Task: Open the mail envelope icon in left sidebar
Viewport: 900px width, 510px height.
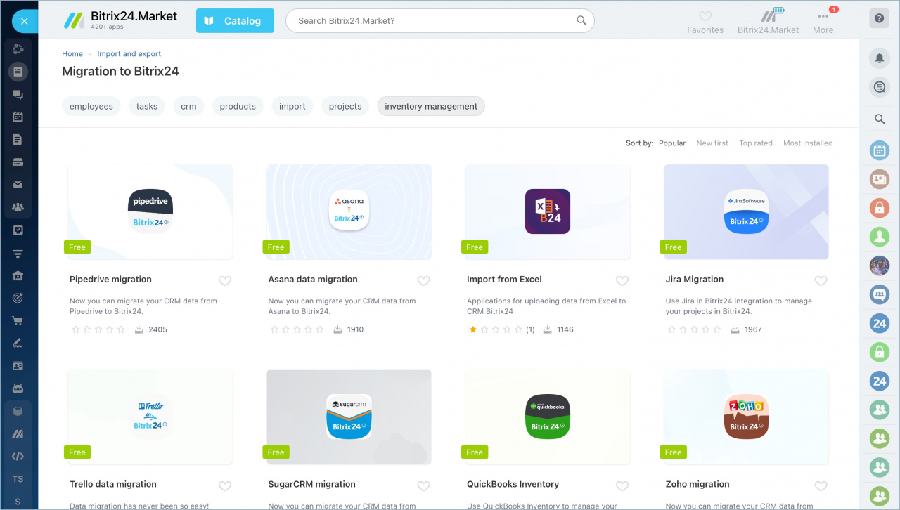Action: (x=18, y=185)
